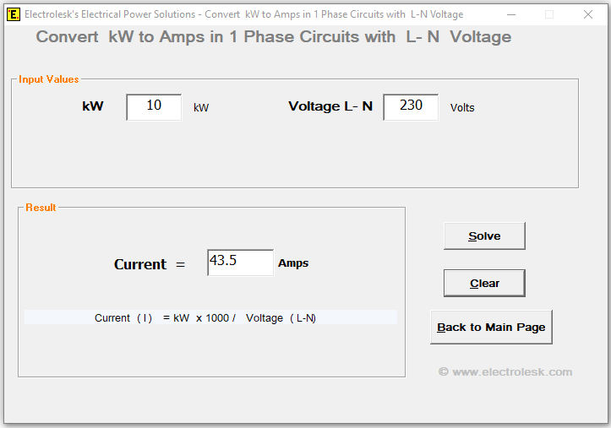Click the current formula text bar
This screenshot has height=428, width=611.
click(x=210, y=317)
